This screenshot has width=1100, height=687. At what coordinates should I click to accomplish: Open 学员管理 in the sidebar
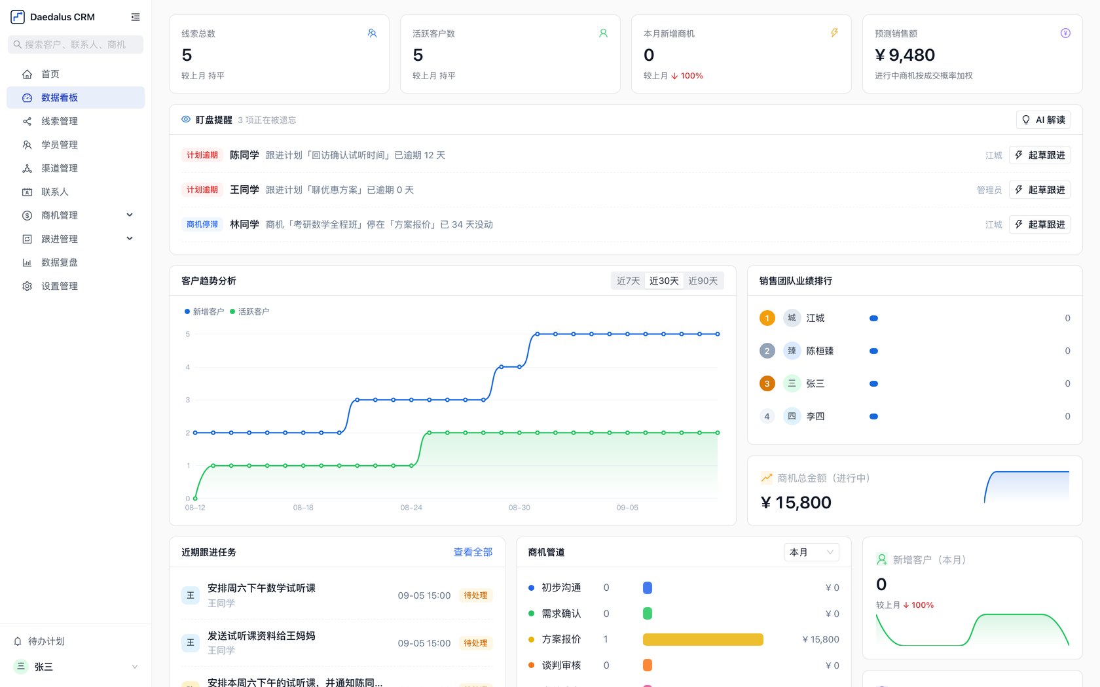point(75,145)
